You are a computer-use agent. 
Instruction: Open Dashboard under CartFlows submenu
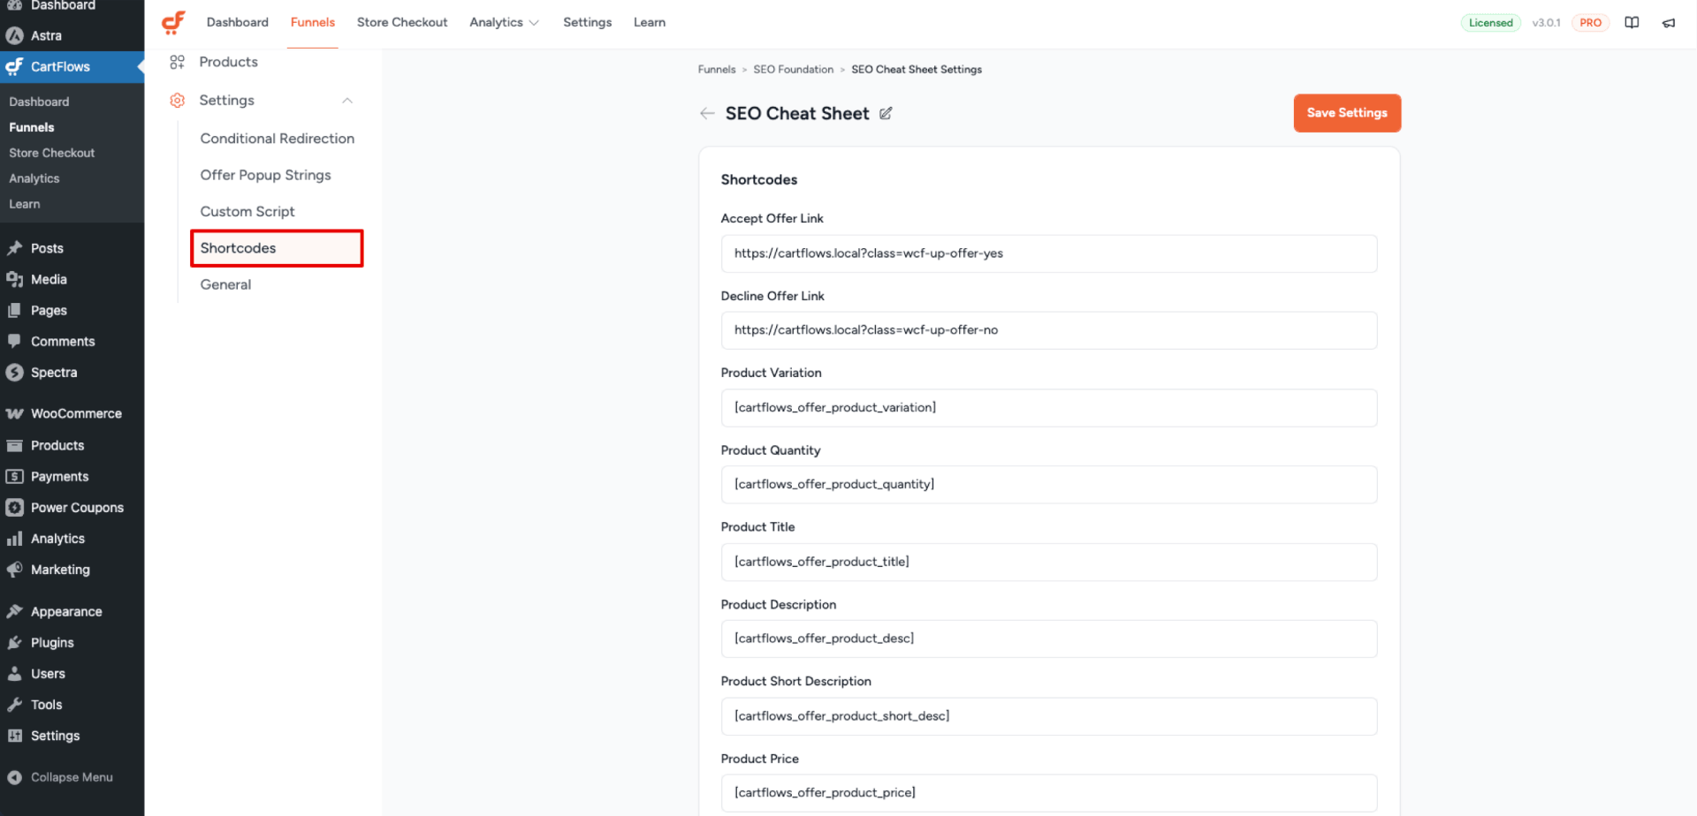click(x=39, y=102)
